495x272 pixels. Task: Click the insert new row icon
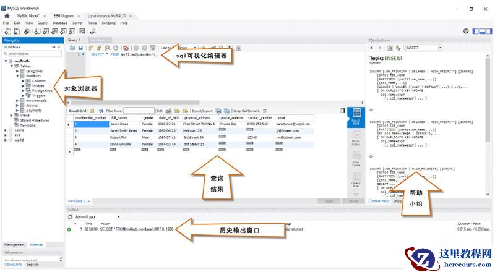pos(177,111)
